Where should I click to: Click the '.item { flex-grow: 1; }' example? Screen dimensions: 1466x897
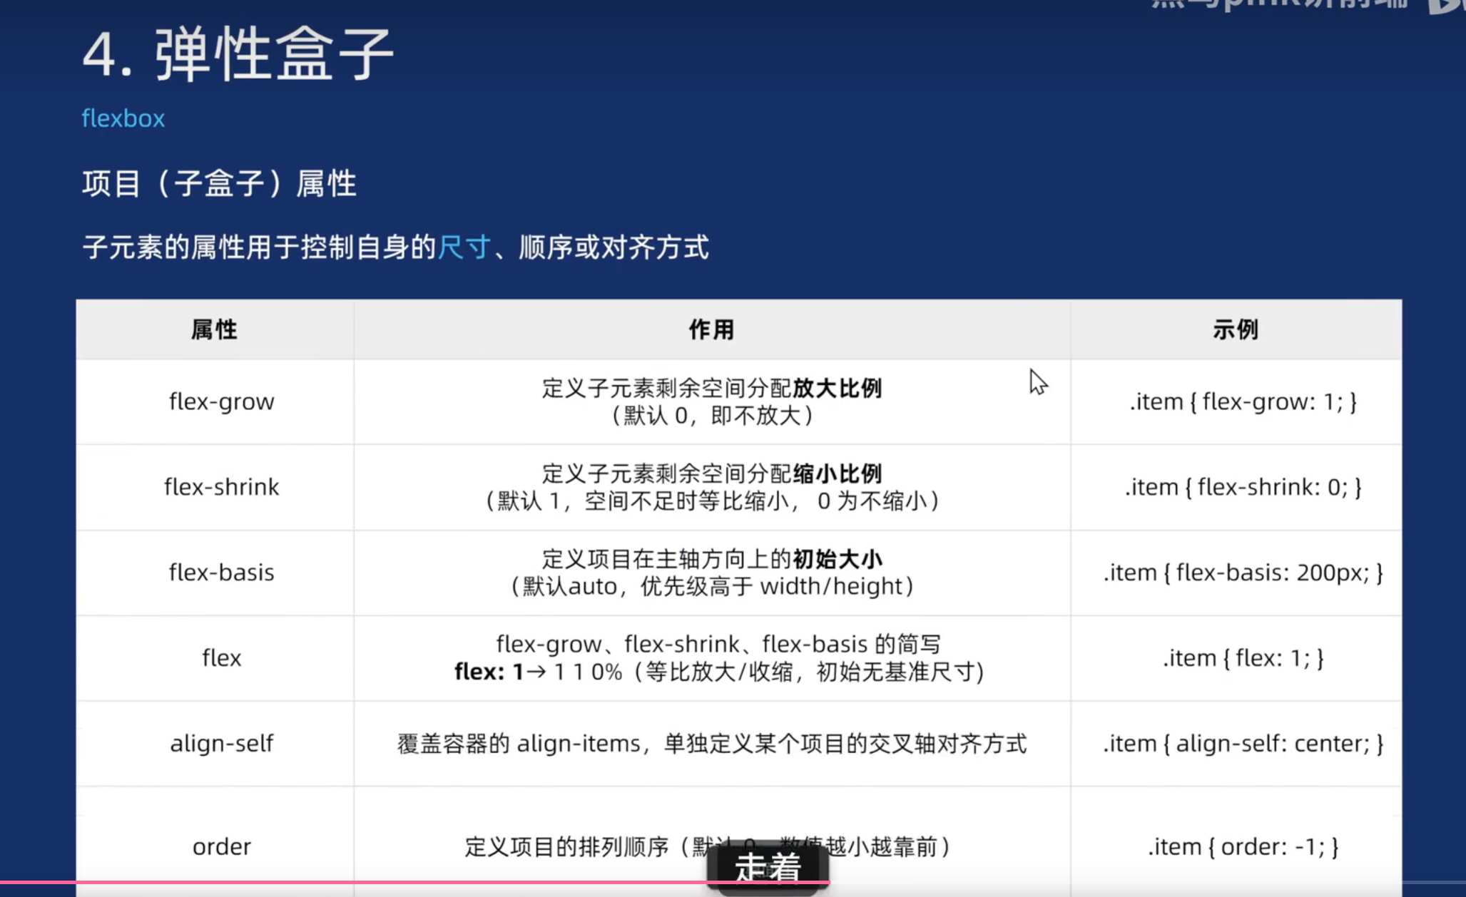point(1242,401)
